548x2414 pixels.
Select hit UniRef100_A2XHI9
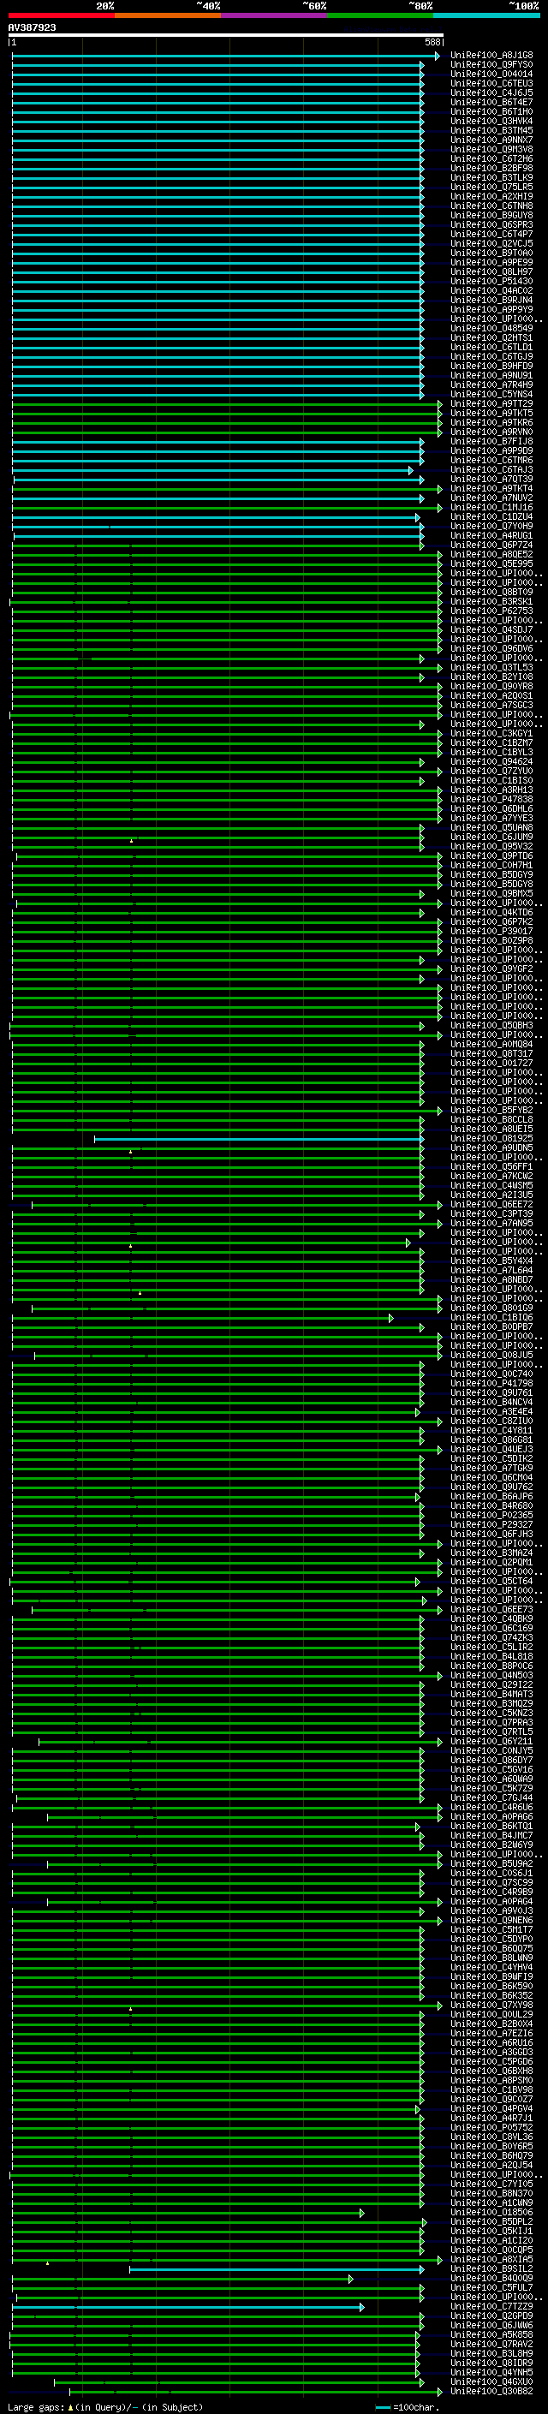click(491, 197)
